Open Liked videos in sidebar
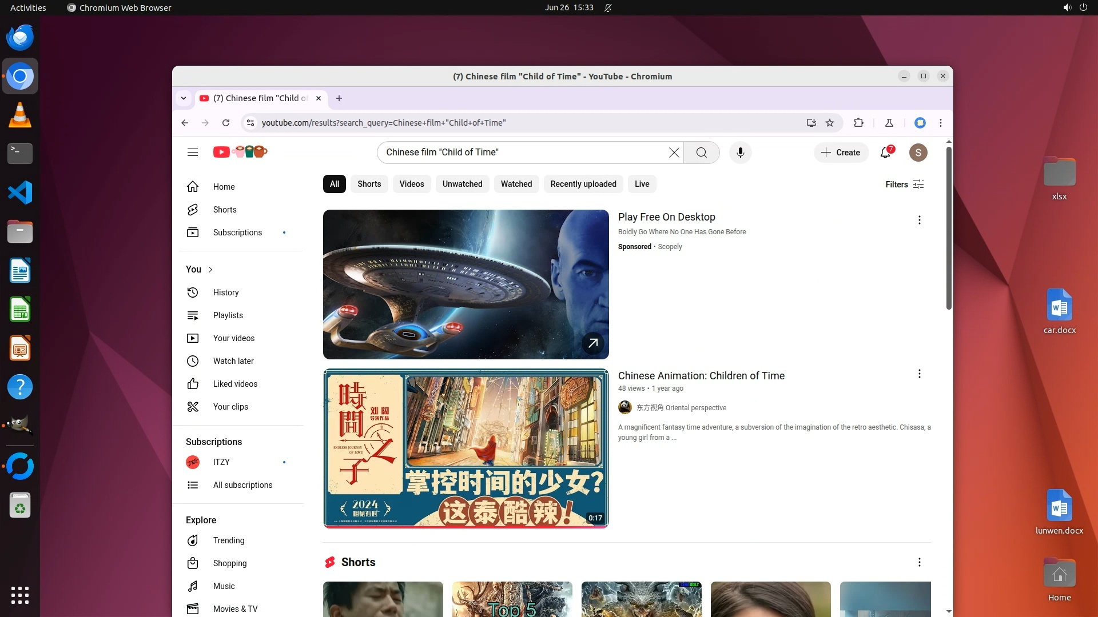1098x617 pixels. coord(235,384)
